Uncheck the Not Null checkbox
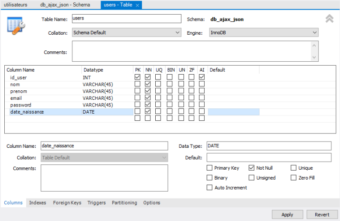The height and width of the screenshot is (221, 340). point(251,168)
